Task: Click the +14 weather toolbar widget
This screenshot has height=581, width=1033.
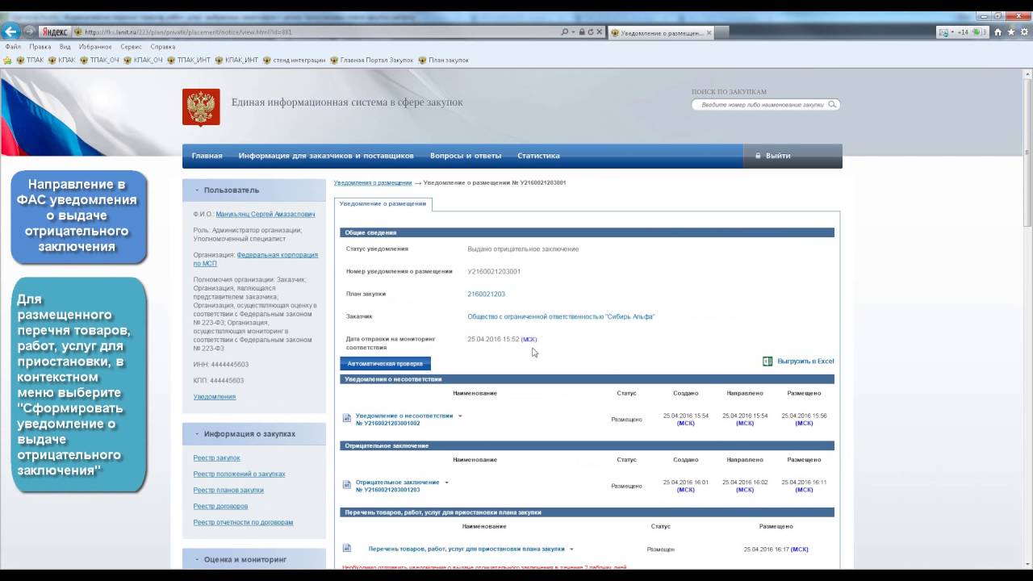Action: pyautogui.click(x=963, y=32)
